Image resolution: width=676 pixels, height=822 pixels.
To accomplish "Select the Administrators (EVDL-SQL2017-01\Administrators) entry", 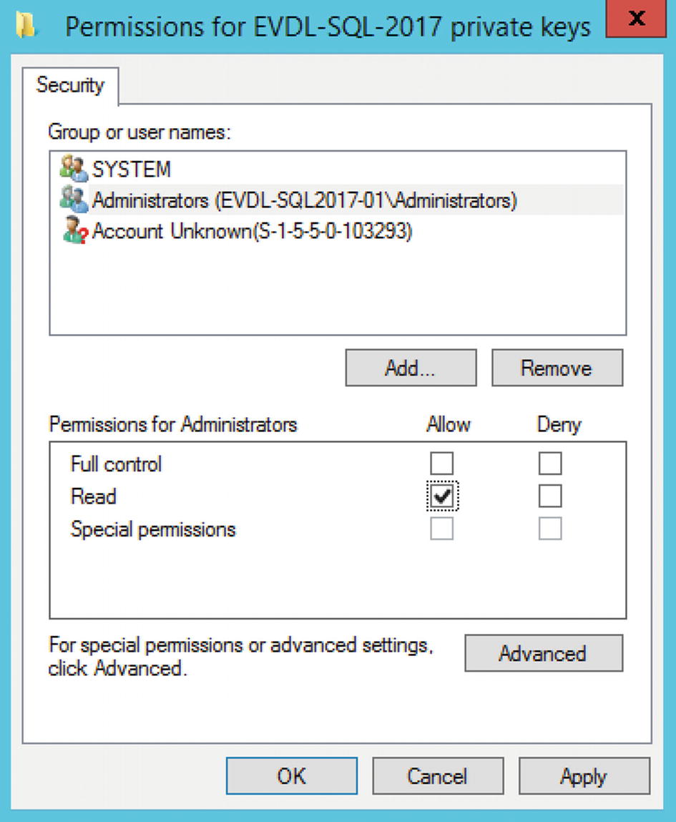I will pos(304,200).
